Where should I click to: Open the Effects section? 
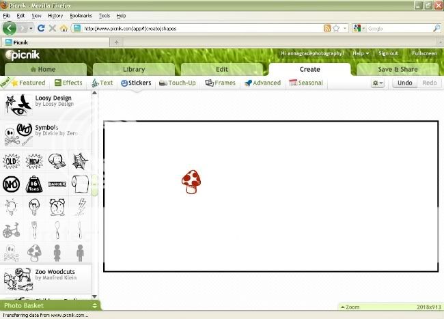click(68, 83)
